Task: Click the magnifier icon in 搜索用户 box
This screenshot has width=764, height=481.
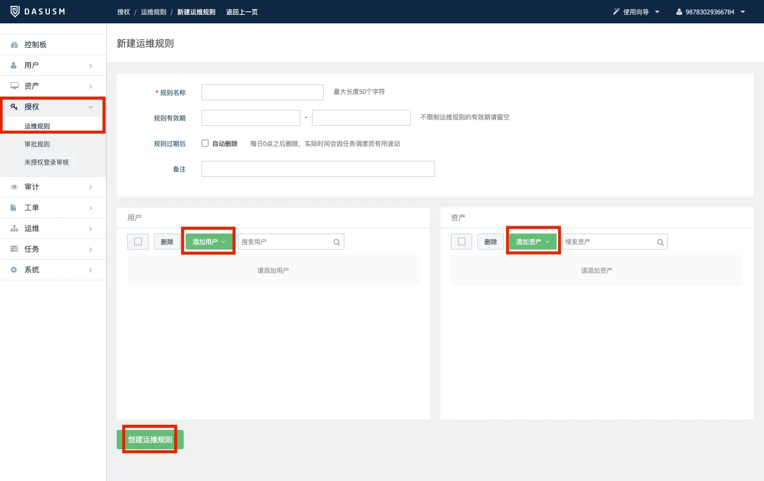Action: (x=336, y=242)
